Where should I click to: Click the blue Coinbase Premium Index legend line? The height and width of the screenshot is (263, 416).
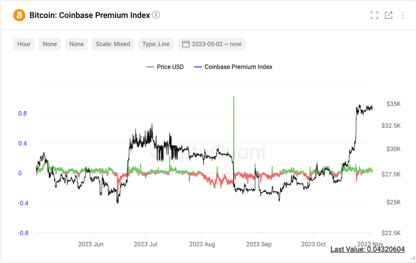pyautogui.click(x=198, y=67)
